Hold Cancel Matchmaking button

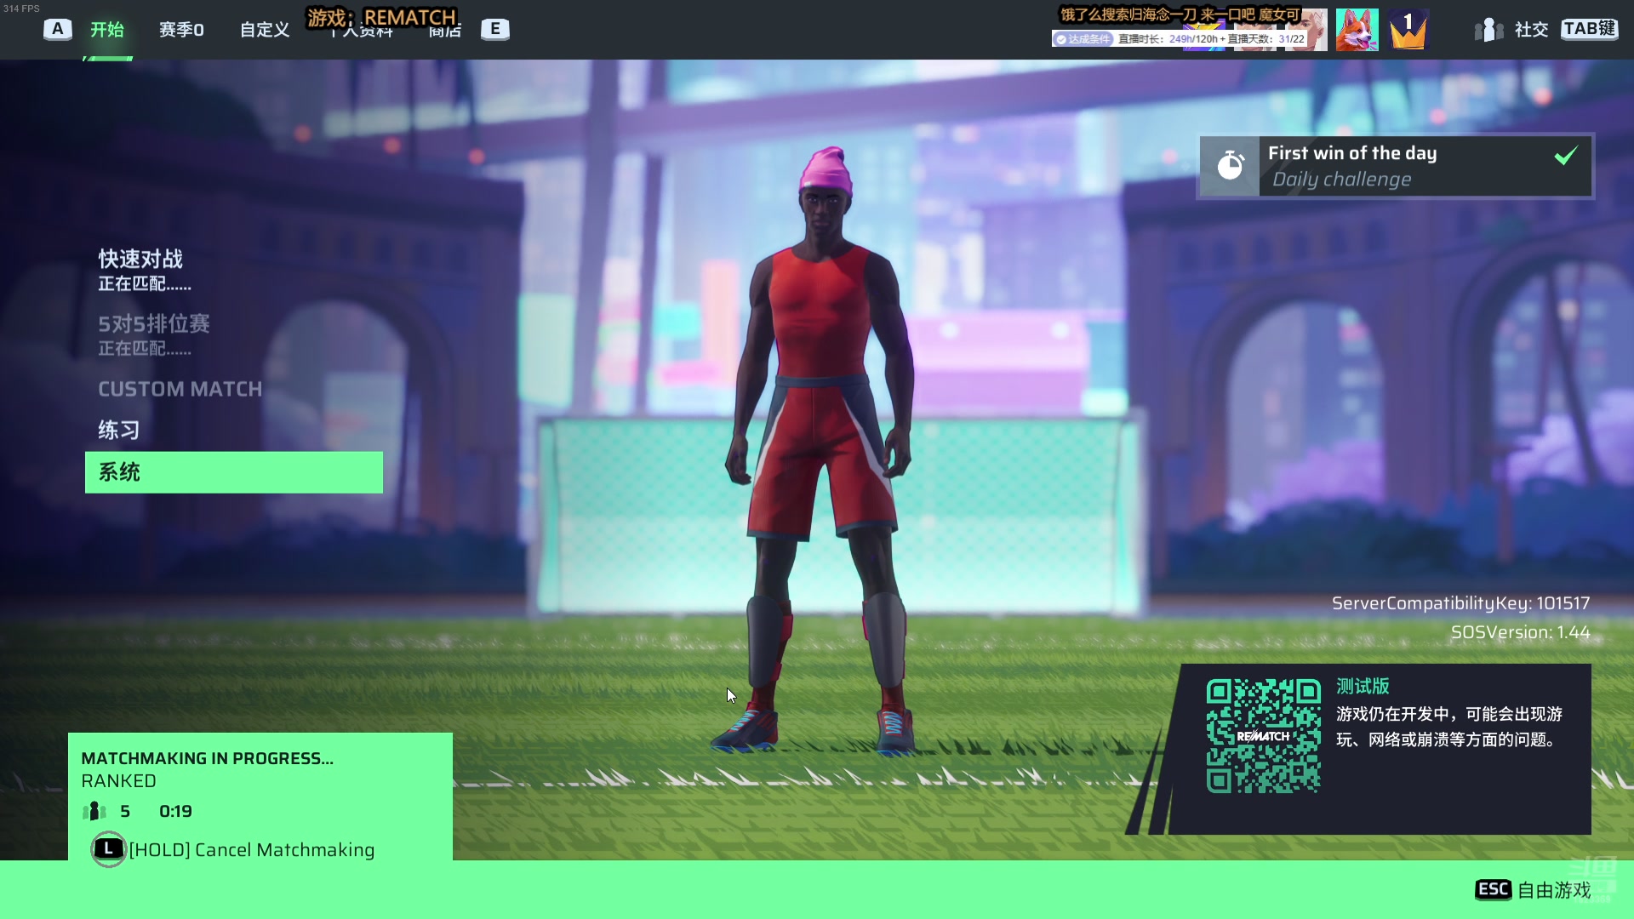tap(251, 849)
